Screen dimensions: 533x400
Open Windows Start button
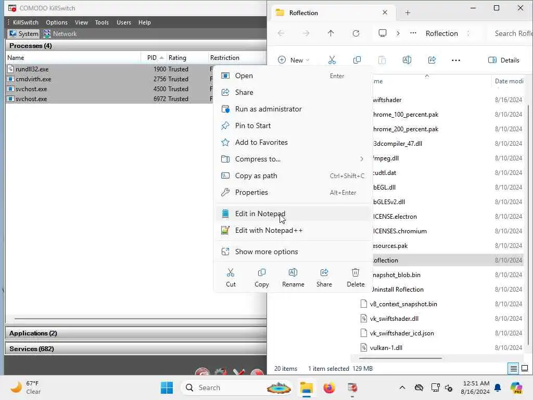click(x=167, y=387)
